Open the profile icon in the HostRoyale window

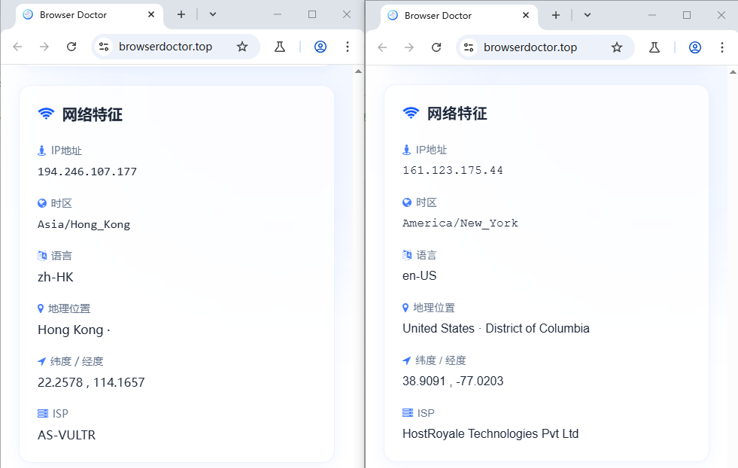[695, 47]
